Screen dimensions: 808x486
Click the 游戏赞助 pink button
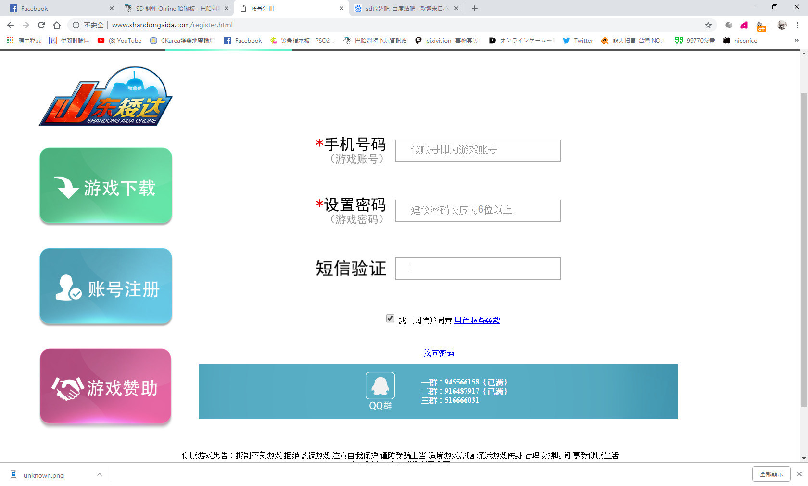(106, 387)
